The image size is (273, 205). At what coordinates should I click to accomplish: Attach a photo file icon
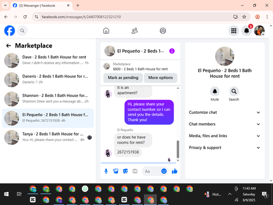click(x=116, y=171)
